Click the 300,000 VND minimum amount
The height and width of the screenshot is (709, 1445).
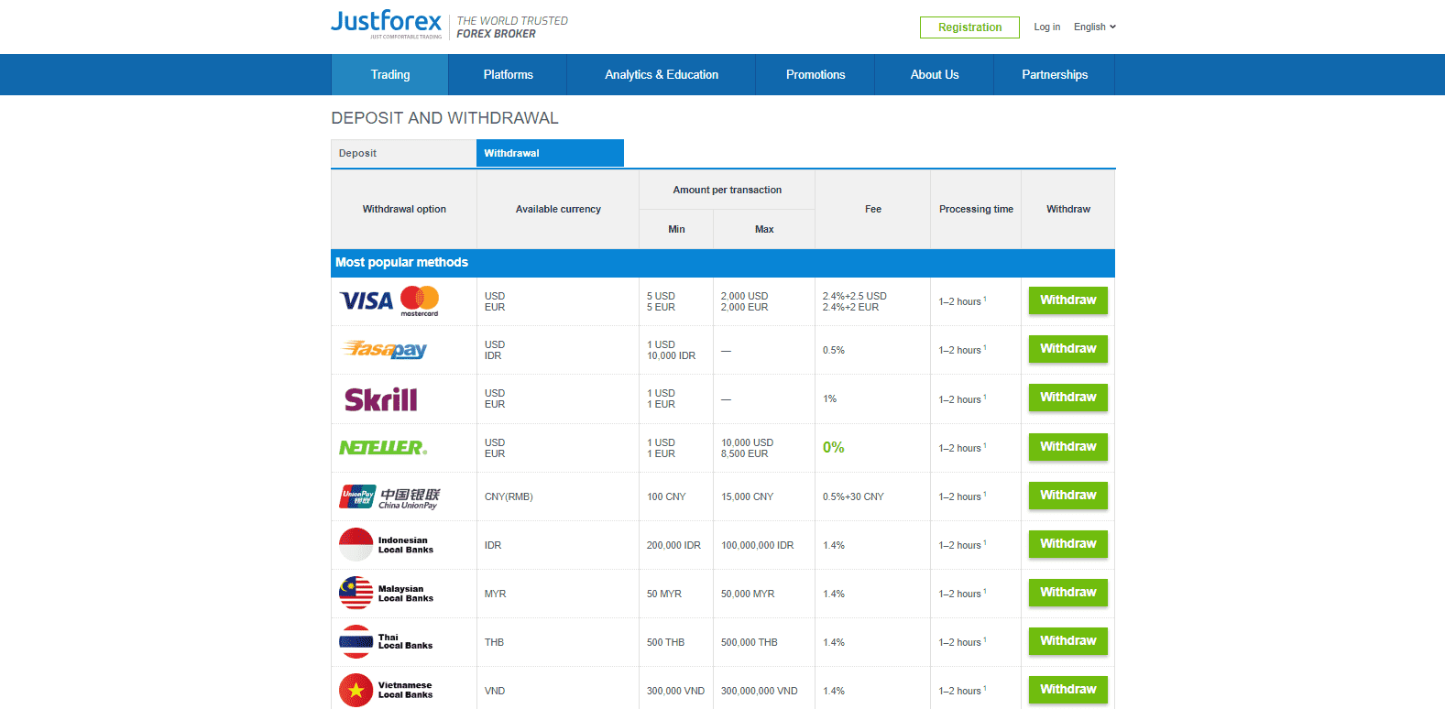[x=676, y=692]
